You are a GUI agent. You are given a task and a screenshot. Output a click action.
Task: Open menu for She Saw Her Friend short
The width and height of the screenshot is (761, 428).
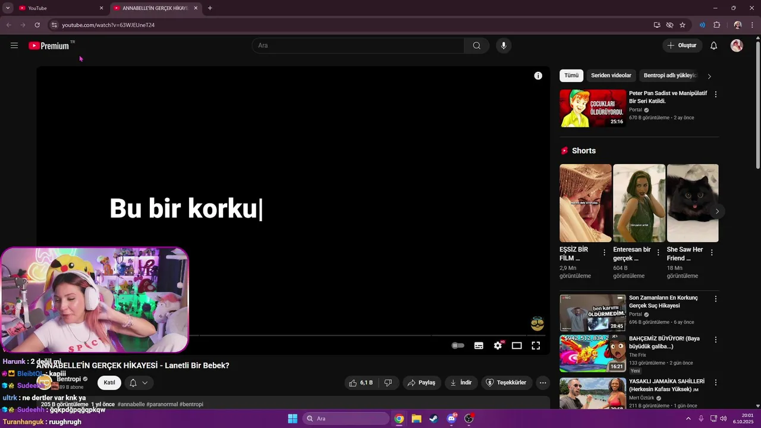click(x=712, y=253)
